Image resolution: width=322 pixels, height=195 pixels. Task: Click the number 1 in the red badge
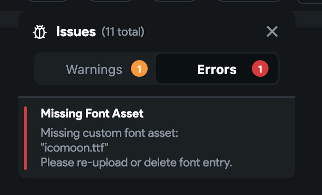tap(260, 69)
